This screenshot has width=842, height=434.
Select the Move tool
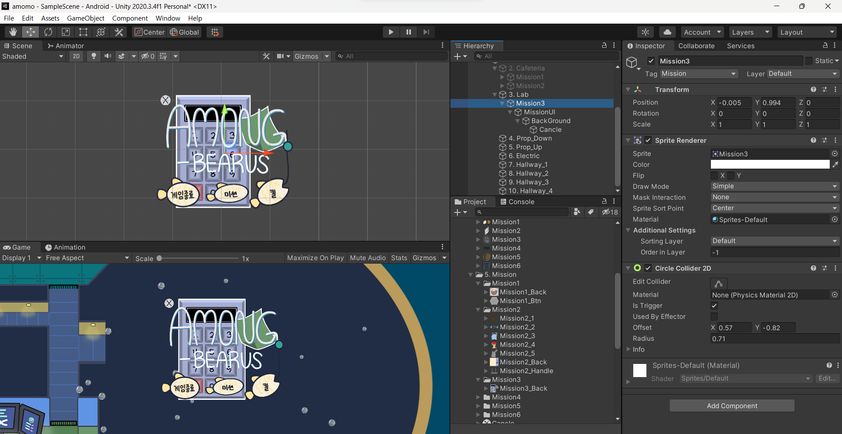click(x=31, y=32)
